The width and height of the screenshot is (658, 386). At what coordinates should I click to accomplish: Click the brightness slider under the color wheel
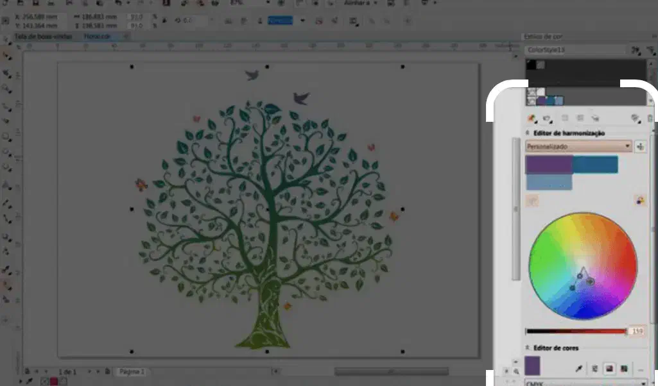575,331
